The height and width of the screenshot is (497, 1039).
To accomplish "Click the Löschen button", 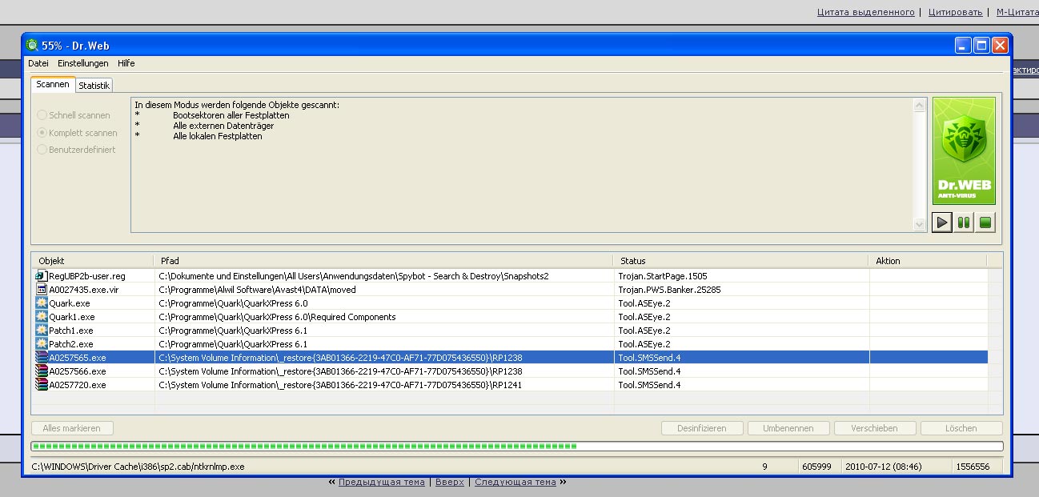I will pyautogui.click(x=961, y=428).
